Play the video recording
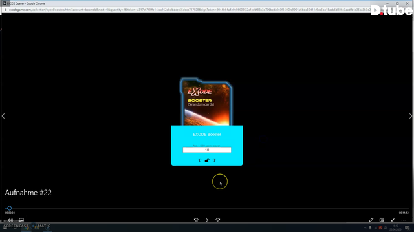Screen dimensions: 414x232 point(207,220)
